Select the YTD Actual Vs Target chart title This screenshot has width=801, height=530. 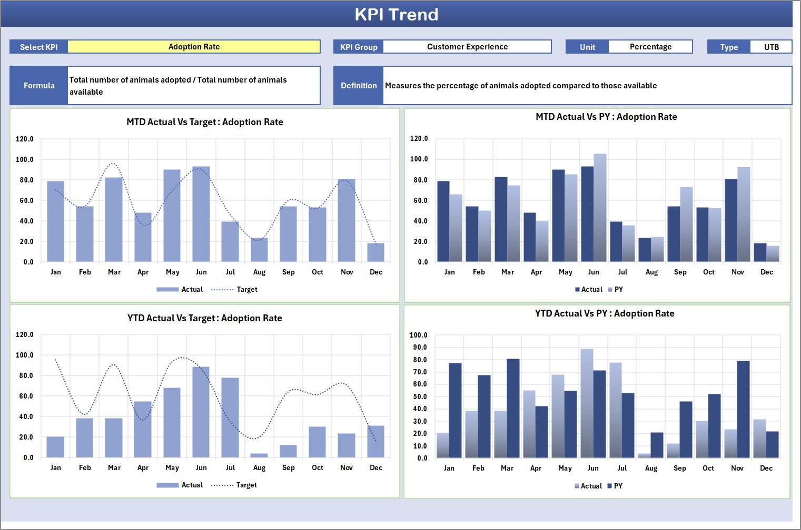click(205, 318)
